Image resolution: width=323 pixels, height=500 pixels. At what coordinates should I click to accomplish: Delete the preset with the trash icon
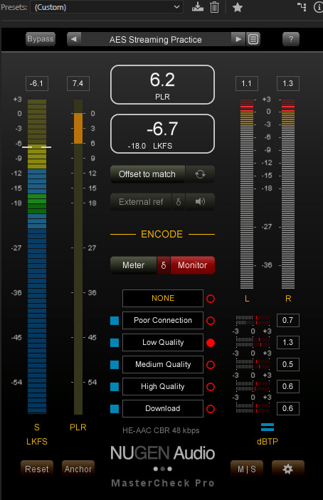click(214, 7)
